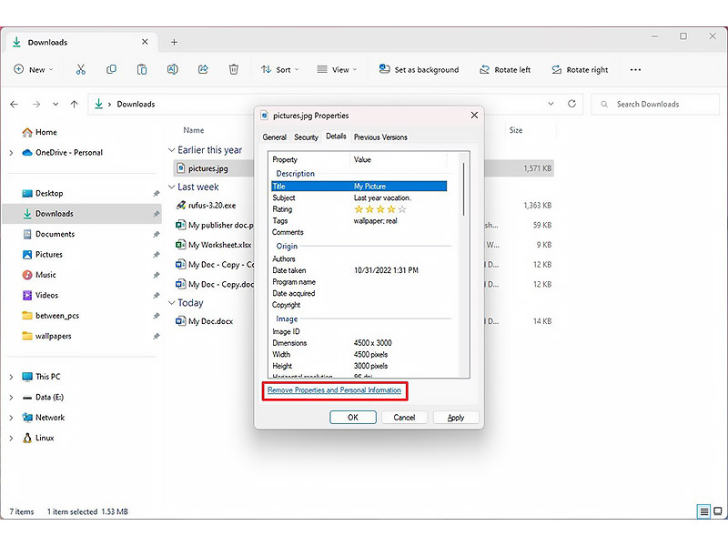This screenshot has height=546, width=728.
Task: Switch to the Previous Versions tab
Action: (380, 137)
